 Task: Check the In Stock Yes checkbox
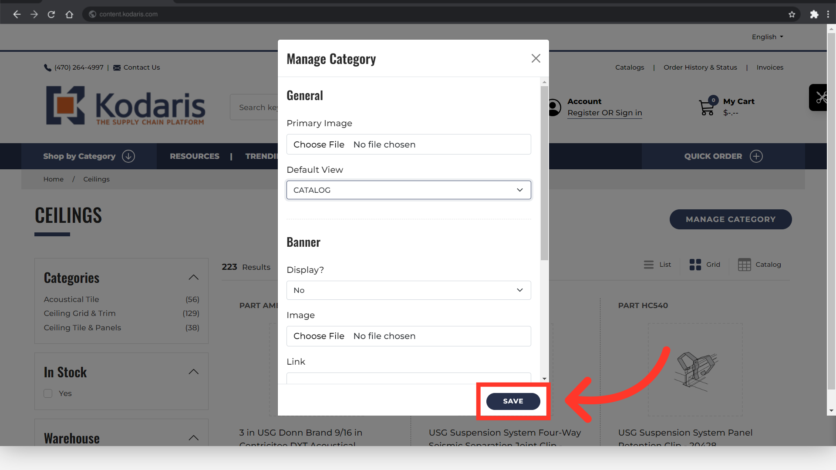[48, 393]
